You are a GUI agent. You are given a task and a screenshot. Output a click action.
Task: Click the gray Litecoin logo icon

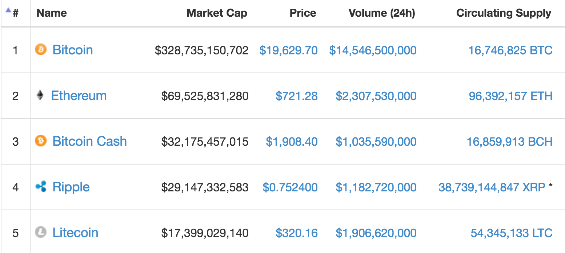tap(41, 232)
